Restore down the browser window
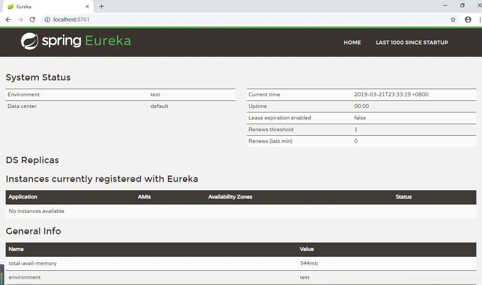The image size is (482, 285). (462, 6)
